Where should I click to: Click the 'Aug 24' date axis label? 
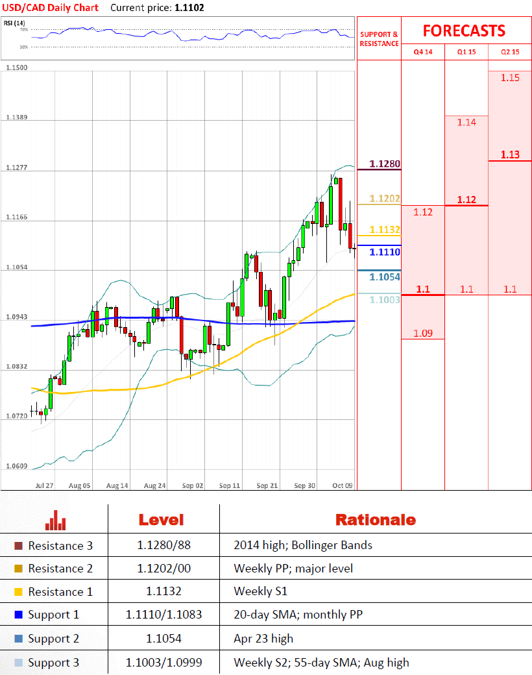pos(154,485)
